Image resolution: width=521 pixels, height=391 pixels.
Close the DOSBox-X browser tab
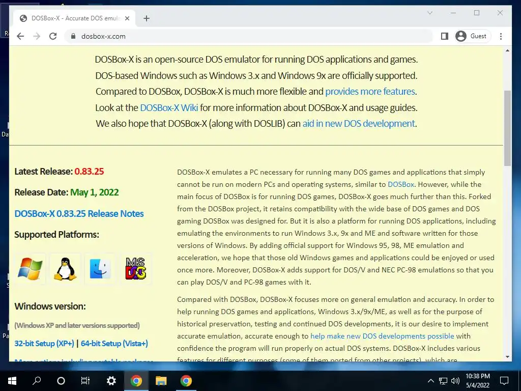tap(127, 18)
